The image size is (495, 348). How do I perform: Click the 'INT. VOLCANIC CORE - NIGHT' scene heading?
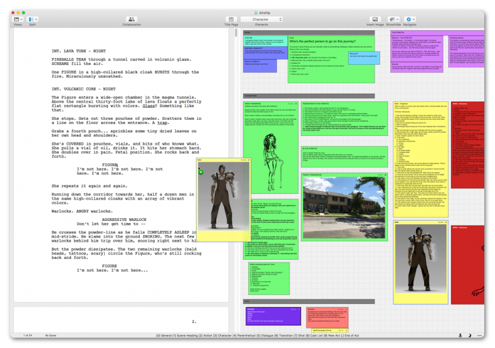[84, 89]
